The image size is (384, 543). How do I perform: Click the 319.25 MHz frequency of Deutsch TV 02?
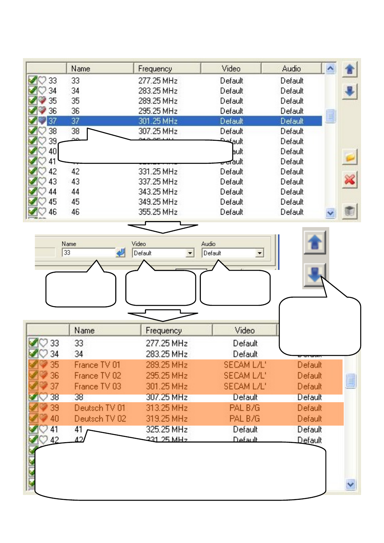pos(167,419)
